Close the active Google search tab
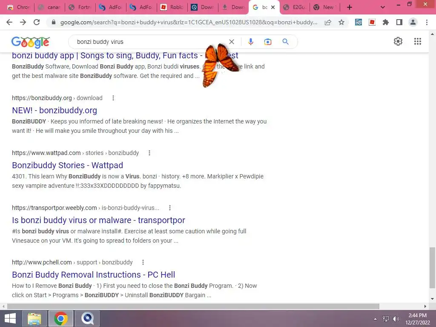The image size is (436, 327). tap(273, 7)
